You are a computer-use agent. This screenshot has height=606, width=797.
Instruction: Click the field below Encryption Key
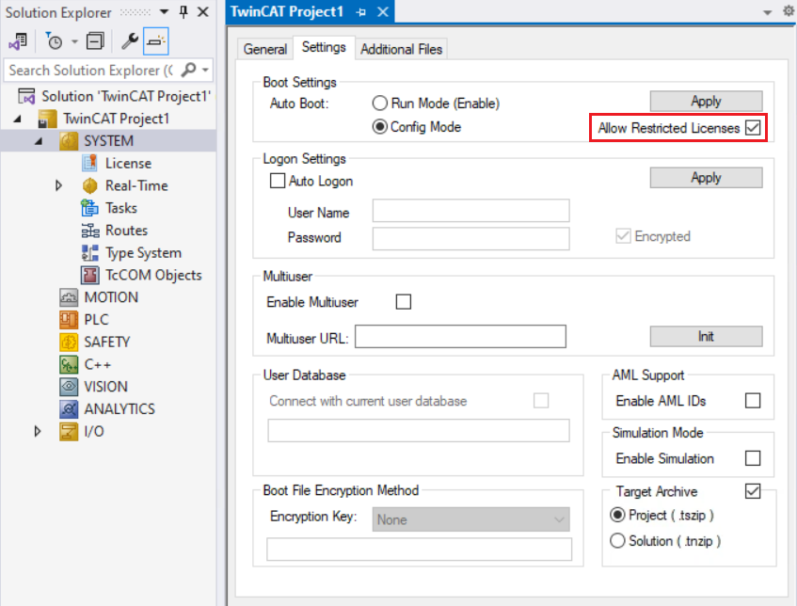(420, 549)
